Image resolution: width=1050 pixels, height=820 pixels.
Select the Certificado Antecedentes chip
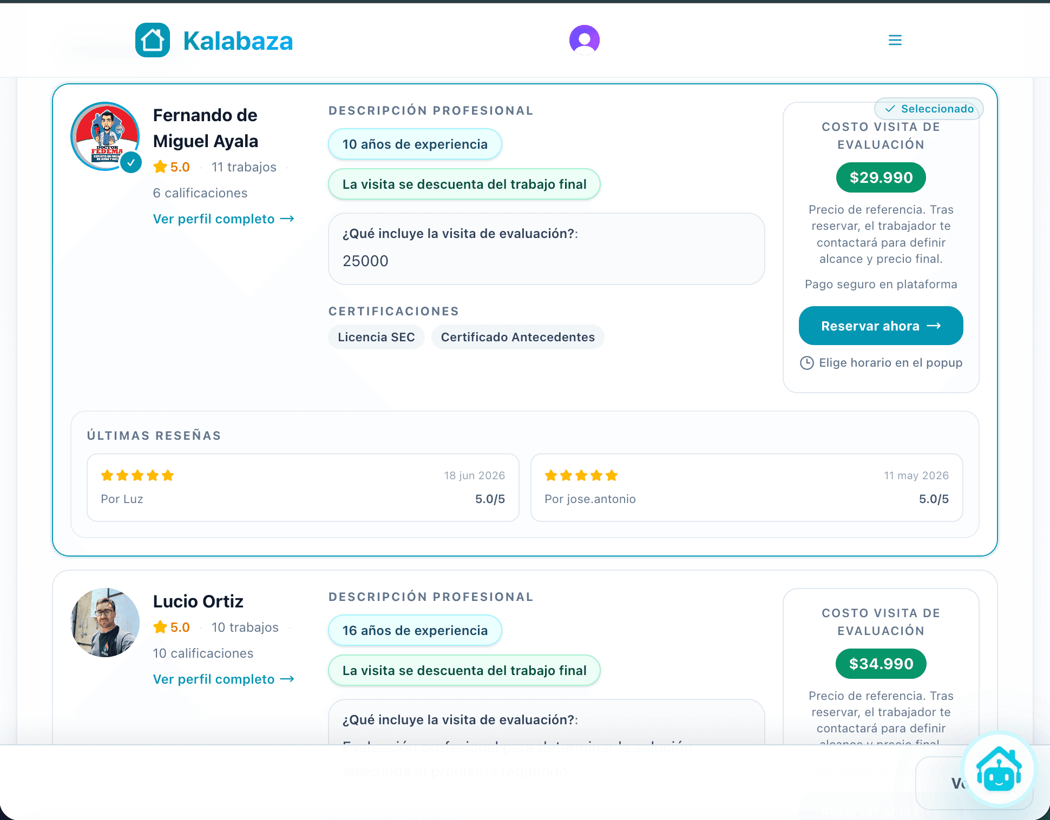coord(518,337)
